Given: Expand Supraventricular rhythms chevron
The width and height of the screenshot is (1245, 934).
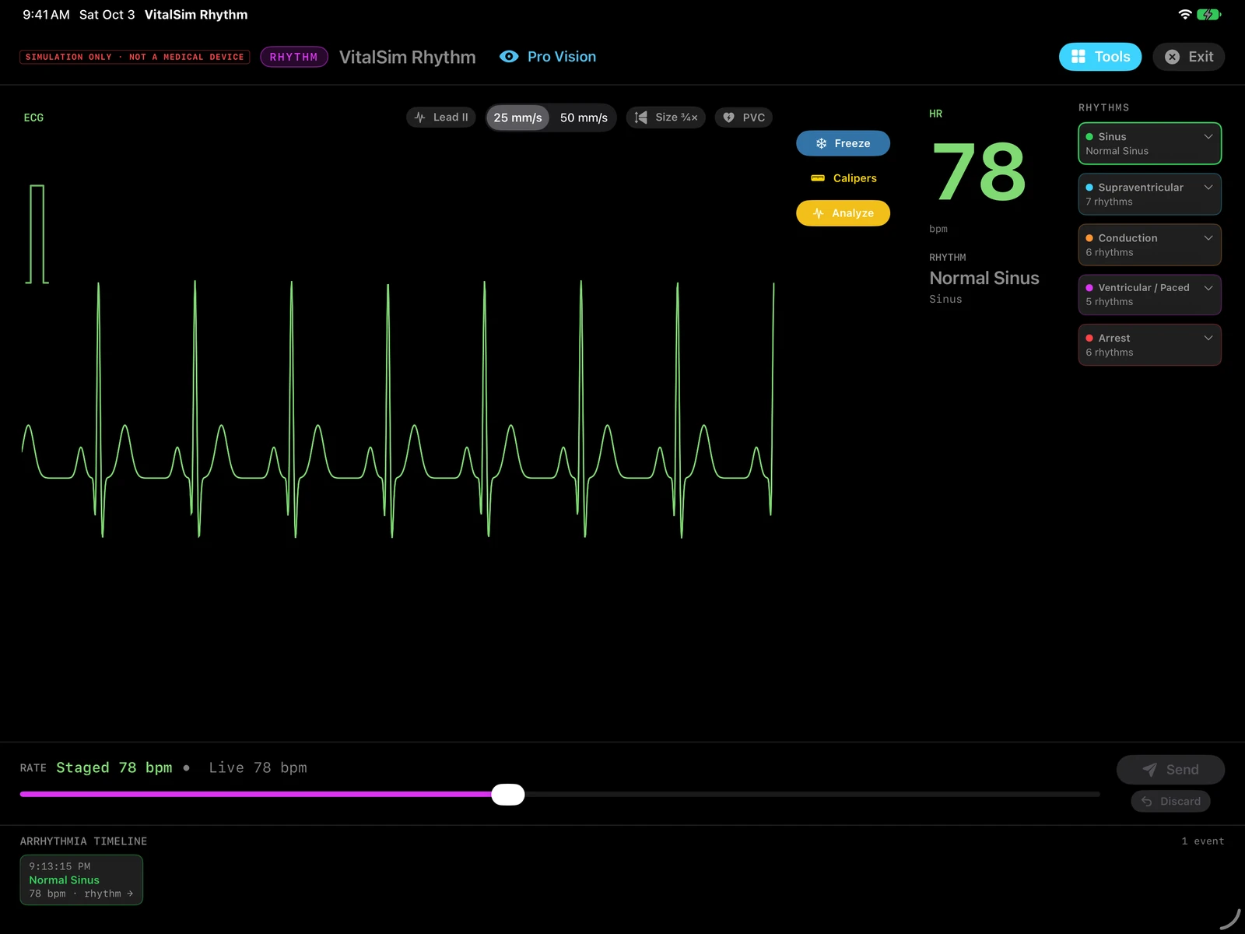Looking at the screenshot, I should point(1208,188).
